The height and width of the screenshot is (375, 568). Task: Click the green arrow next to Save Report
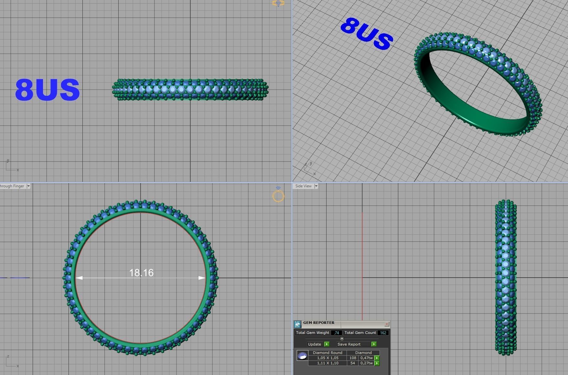pyautogui.click(x=374, y=344)
